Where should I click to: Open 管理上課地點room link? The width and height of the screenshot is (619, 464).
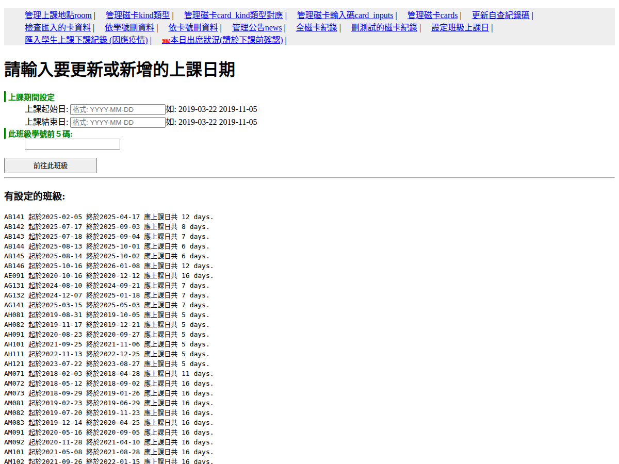point(58,15)
